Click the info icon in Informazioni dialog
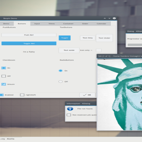Screen dimensions: 142x142 pyautogui.click(x=70, y=109)
